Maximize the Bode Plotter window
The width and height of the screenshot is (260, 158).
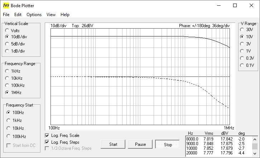click(235, 5)
